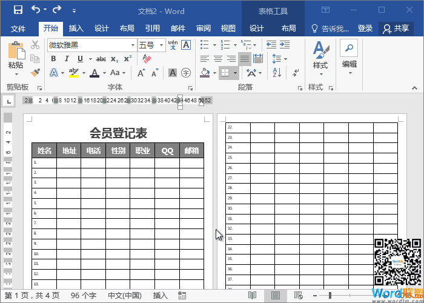Switch to the 视图 ribbon tab
The width and height of the screenshot is (424, 303).
coord(228,28)
